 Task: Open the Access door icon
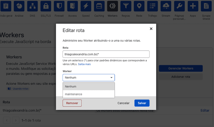[x=72, y=6]
